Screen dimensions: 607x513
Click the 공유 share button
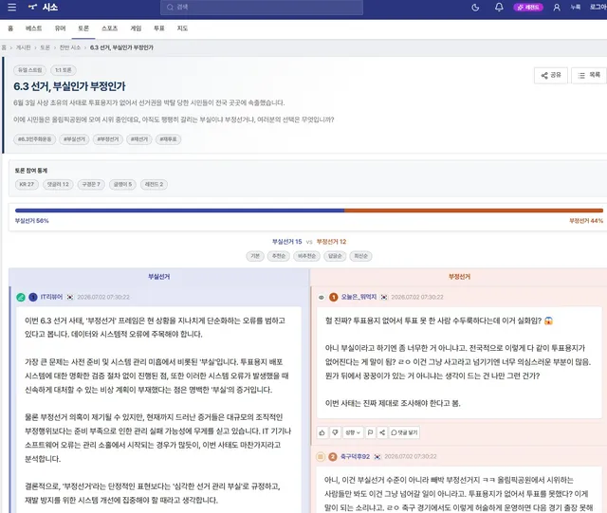coord(551,75)
